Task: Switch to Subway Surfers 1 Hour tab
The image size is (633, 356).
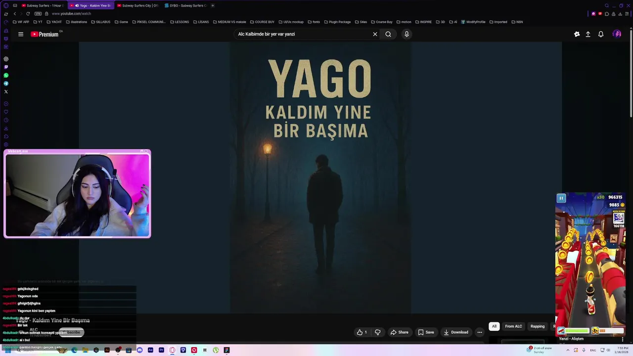Action: click(43, 5)
